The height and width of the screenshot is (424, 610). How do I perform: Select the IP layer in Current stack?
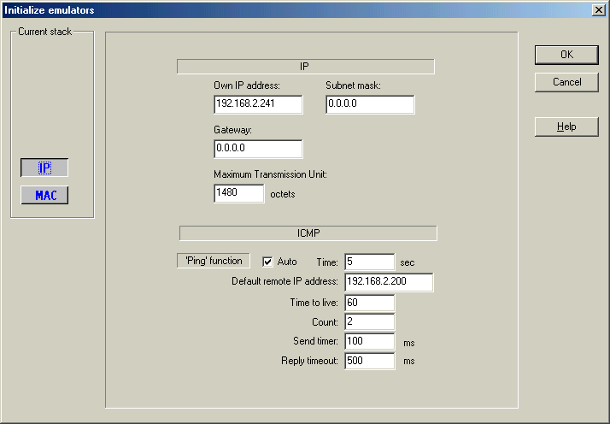click(44, 168)
